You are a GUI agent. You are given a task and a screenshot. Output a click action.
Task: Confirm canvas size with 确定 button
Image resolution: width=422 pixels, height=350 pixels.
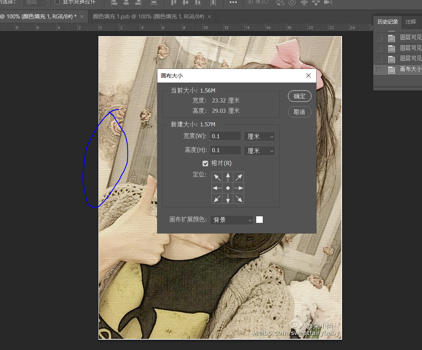click(x=300, y=96)
